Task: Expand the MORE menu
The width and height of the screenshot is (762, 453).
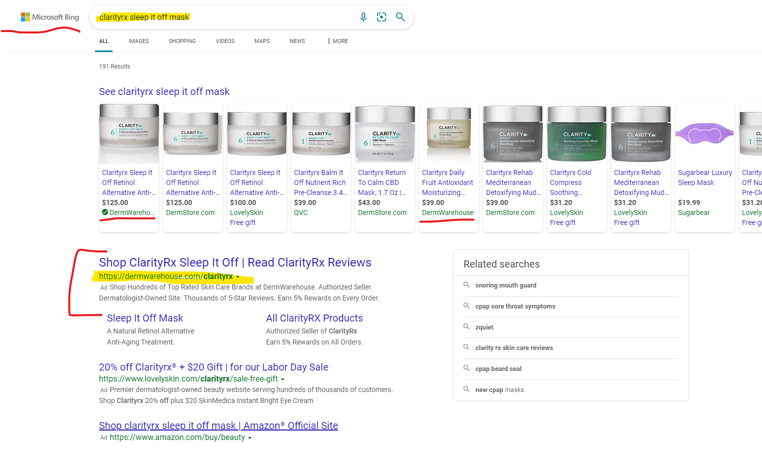Action: 337,41
